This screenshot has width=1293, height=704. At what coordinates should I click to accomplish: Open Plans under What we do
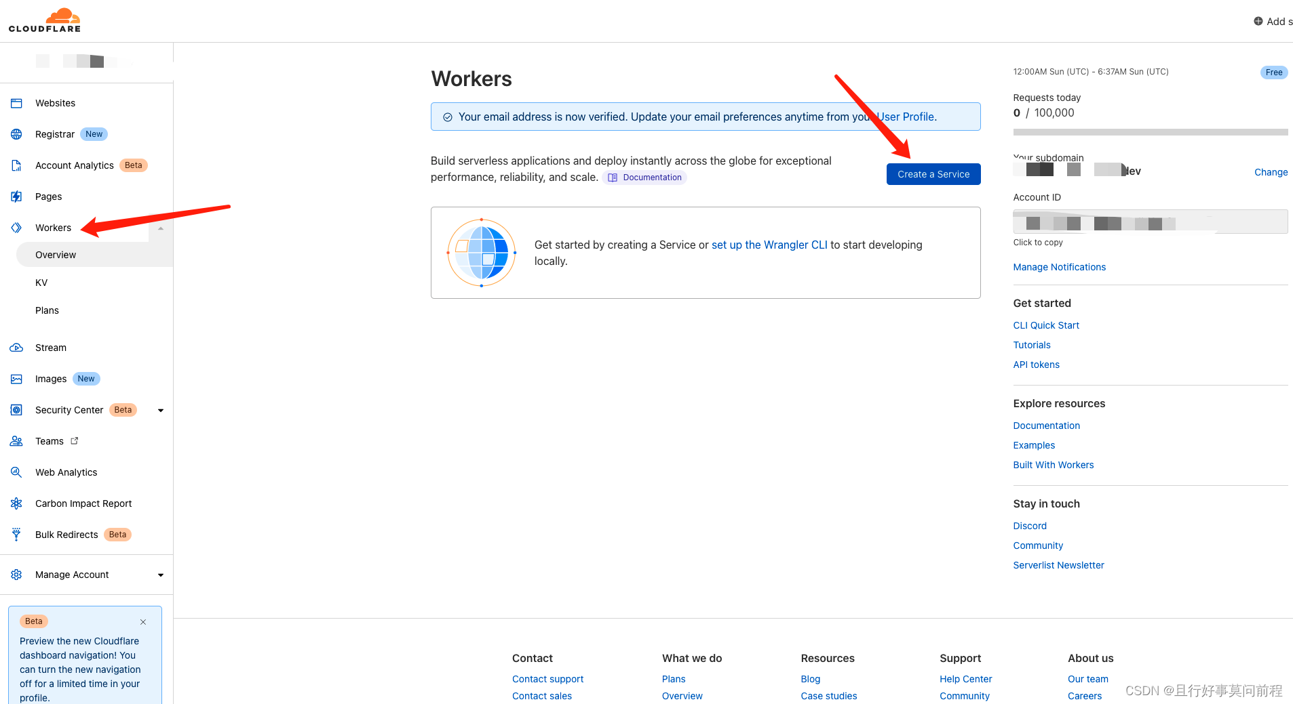pos(674,679)
